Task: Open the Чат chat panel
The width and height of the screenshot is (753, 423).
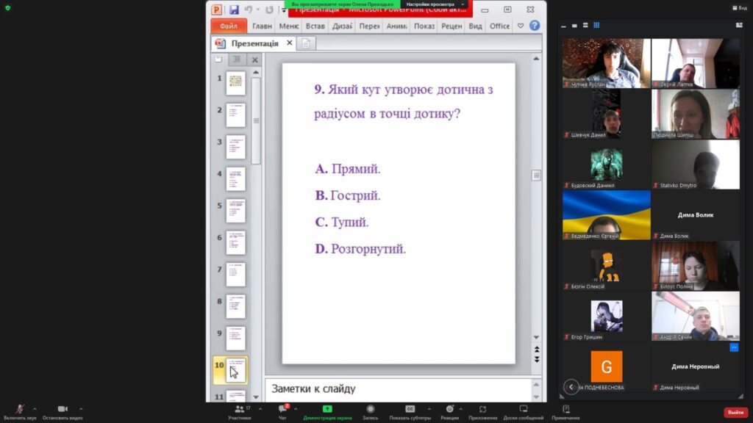Action: (282, 411)
